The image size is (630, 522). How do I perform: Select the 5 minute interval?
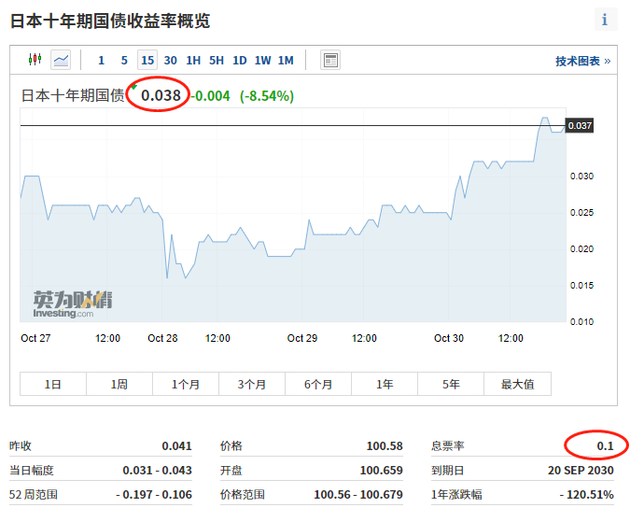click(x=124, y=61)
